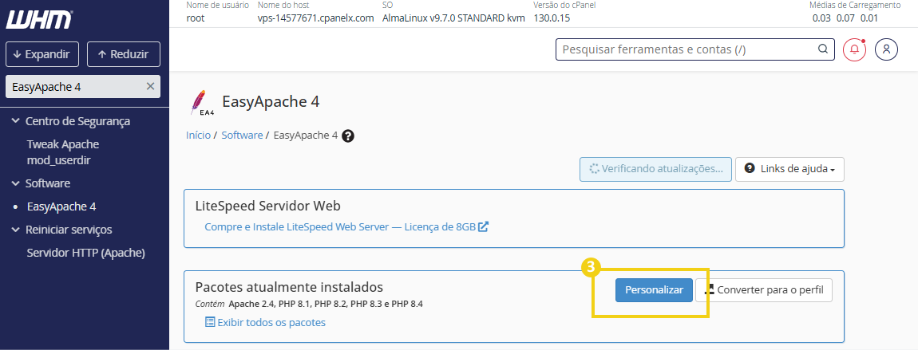Click the list icon beside Exibir todos os pacotes
Screen dimensions: 918x350
pyautogui.click(x=210, y=322)
